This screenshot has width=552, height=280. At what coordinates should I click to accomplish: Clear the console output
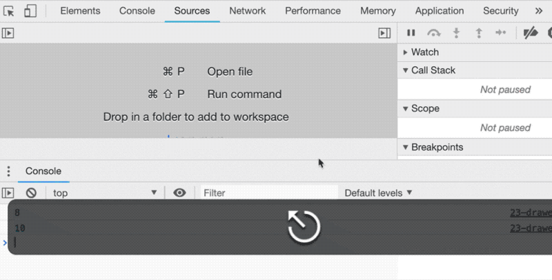click(31, 193)
